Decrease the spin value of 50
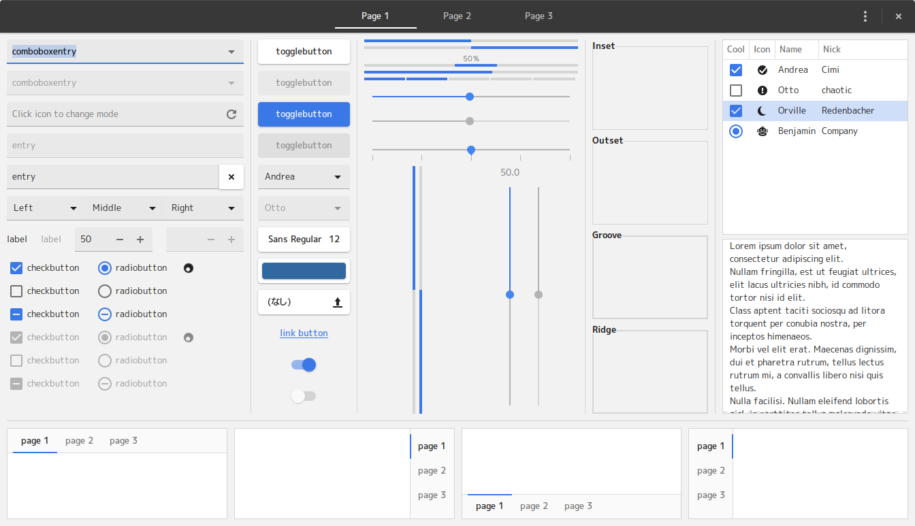This screenshot has width=915, height=526. pos(120,240)
